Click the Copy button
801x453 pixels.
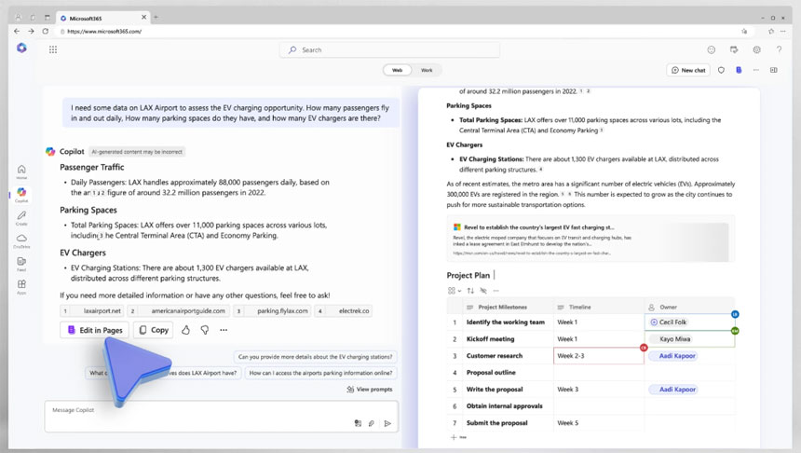point(154,330)
